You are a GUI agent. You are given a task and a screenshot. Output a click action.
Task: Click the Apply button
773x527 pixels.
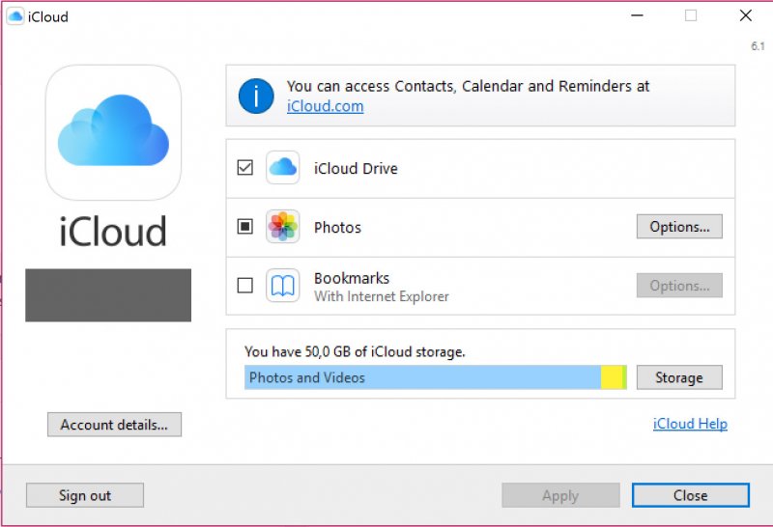560,495
